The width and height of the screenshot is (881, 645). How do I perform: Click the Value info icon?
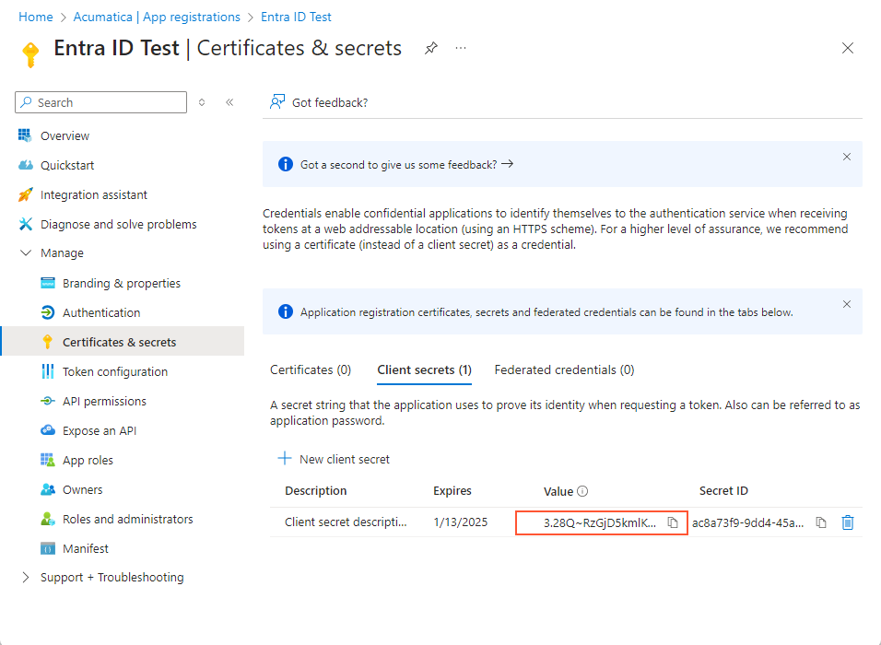click(x=582, y=491)
